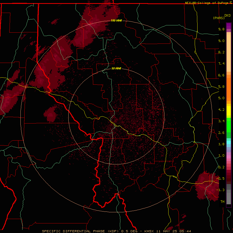Click the 5.8 scale value
Screen dimensions: 233x233
click(221, 87)
